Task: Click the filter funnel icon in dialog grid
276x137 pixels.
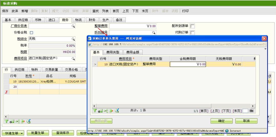Action: [95, 111]
